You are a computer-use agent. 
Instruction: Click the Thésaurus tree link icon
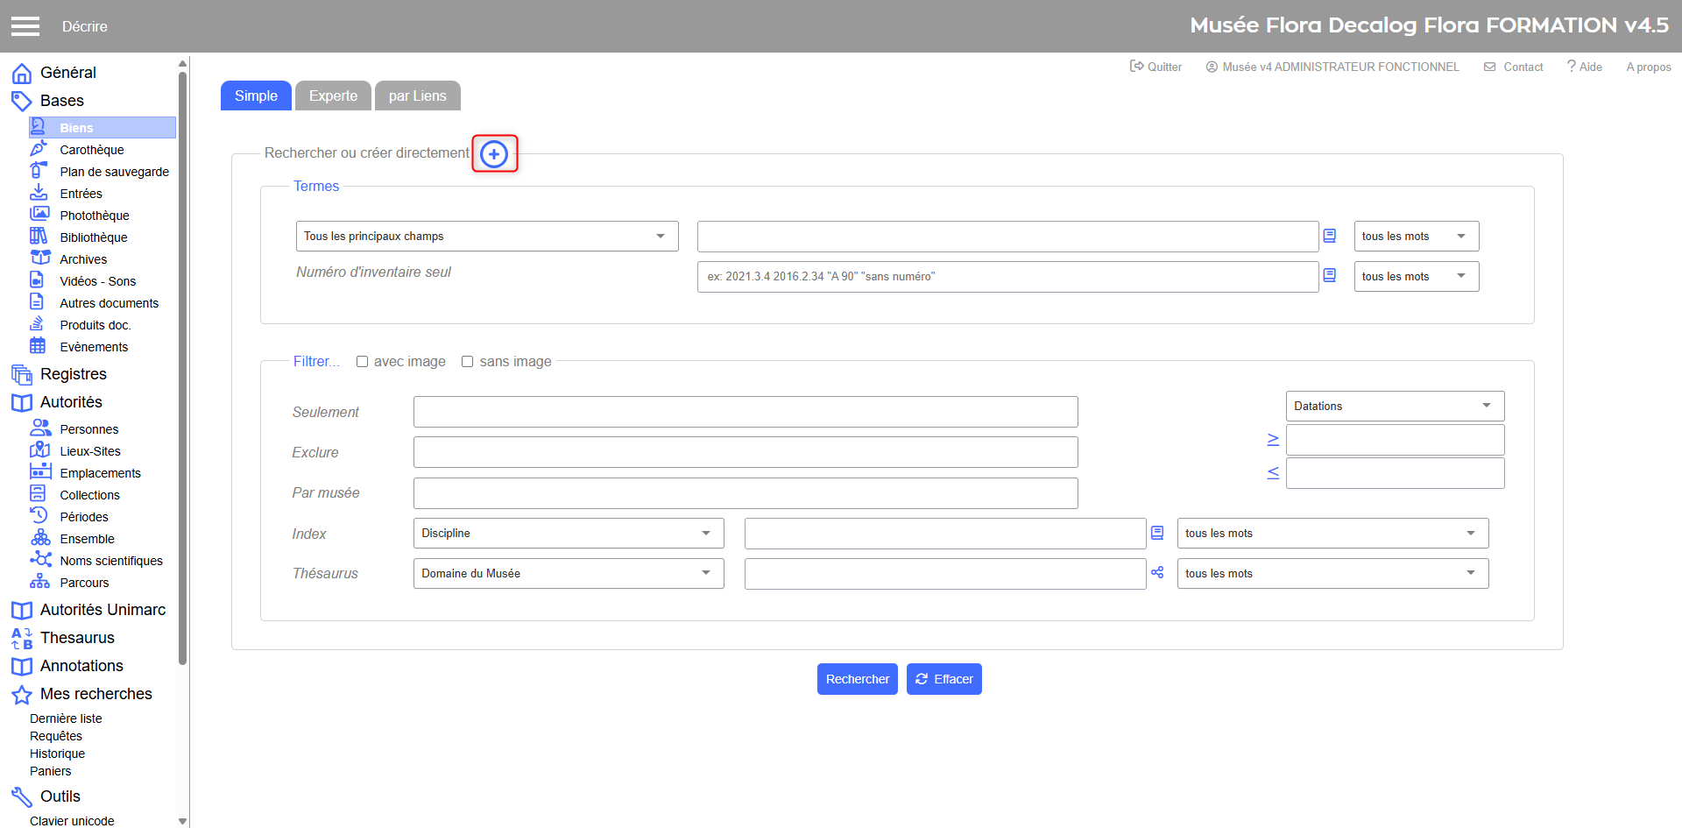pos(1157,573)
